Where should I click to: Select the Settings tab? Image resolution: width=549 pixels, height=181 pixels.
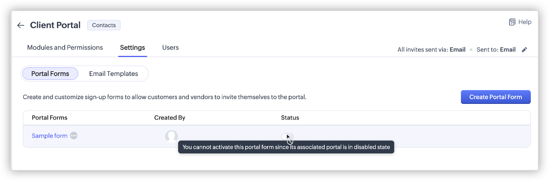[132, 48]
